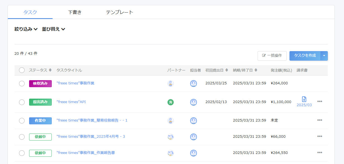Click 担当者 avatar in 作業報告書 row

pos(194,153)
